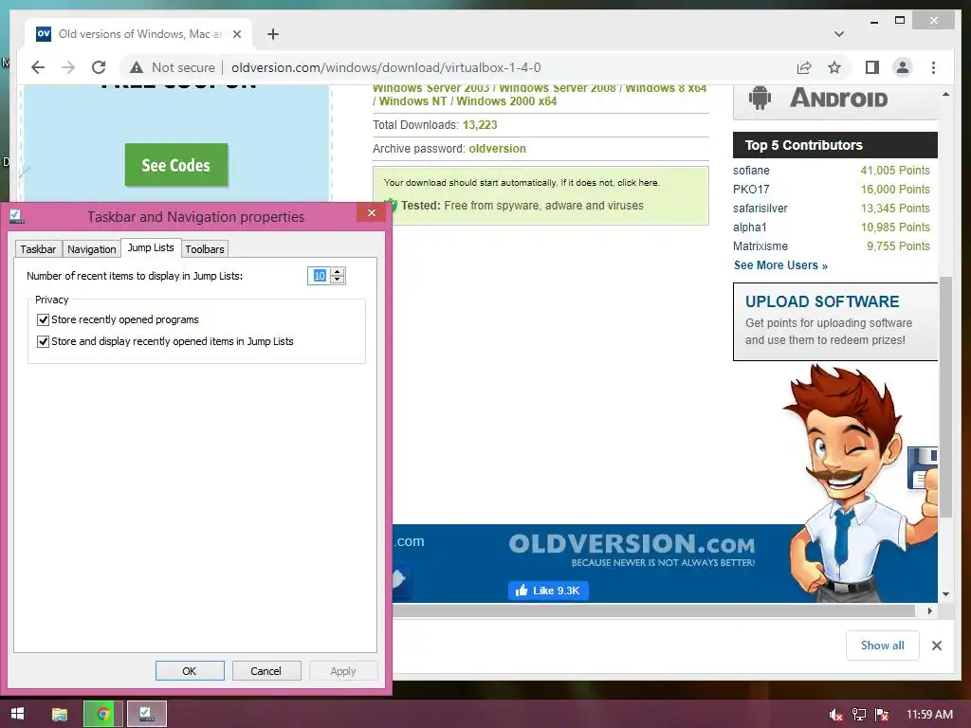Click the Total Downloads 13,223 value
This screenshot has width=971, height=728.
pyautogui.click(x=480, y=125)
